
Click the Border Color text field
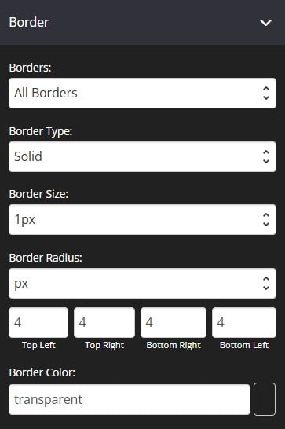[130, 399]
